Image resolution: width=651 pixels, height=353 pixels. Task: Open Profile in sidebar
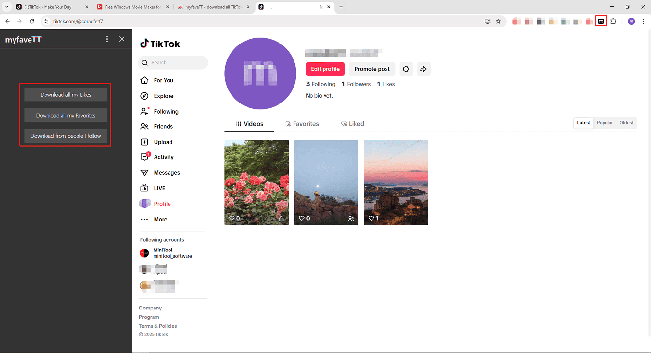155,204
